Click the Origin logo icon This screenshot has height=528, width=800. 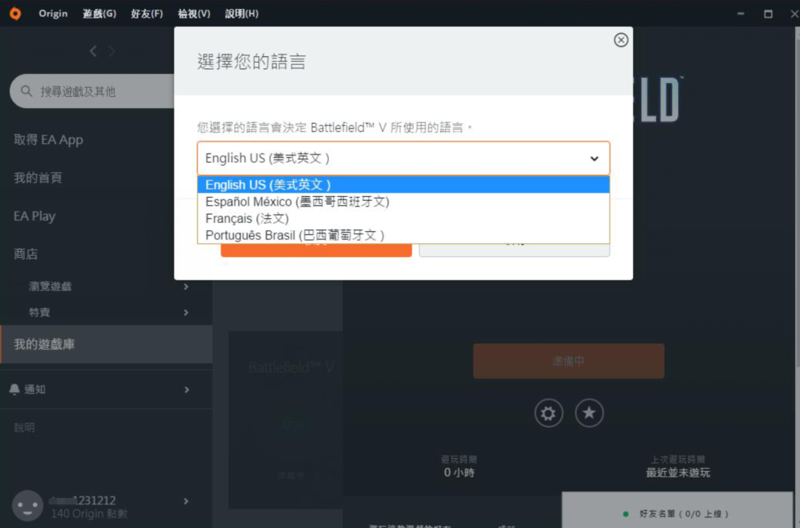coord(15,13)
